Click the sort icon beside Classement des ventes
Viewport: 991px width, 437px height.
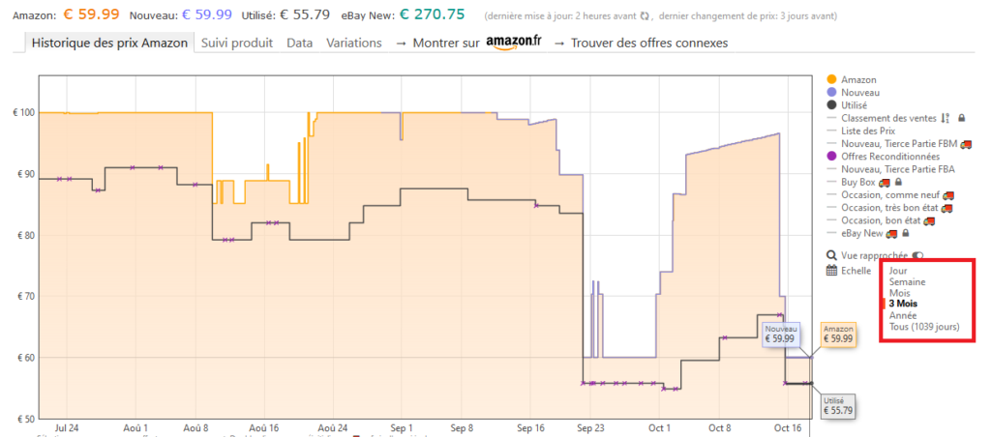pos(946,117)
